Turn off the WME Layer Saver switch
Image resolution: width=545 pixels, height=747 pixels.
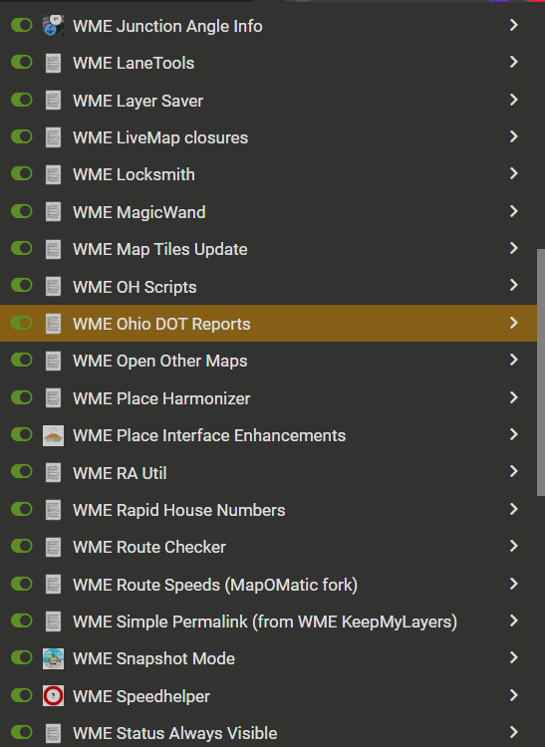click(22, 100)
